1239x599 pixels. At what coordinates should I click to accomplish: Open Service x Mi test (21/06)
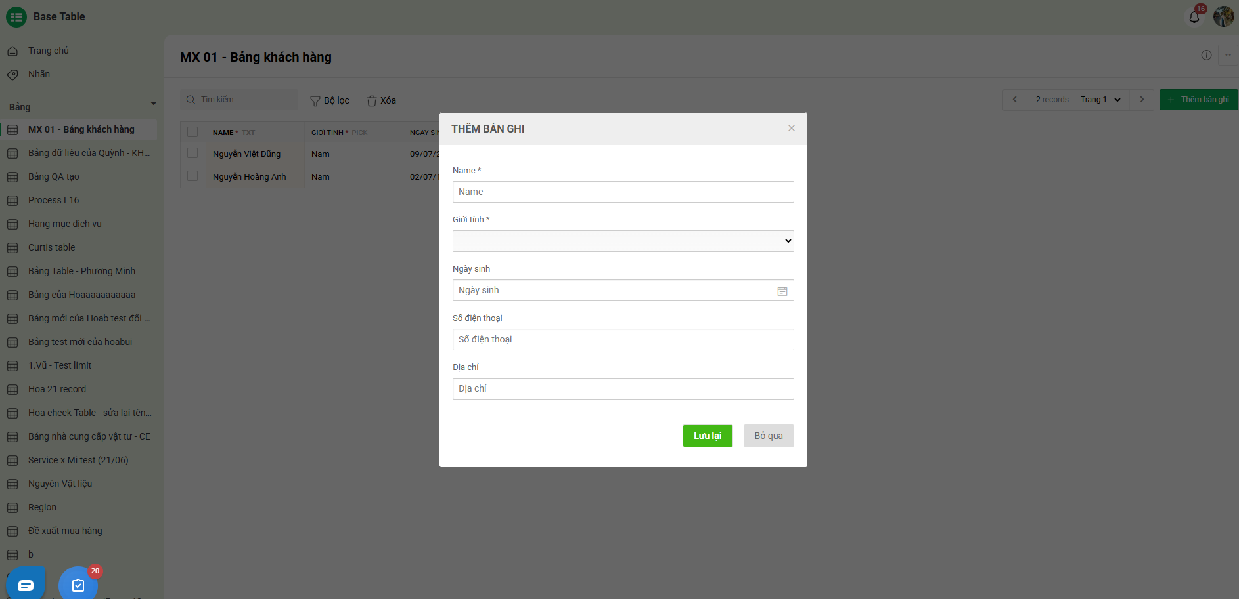(x=78, y=460)
